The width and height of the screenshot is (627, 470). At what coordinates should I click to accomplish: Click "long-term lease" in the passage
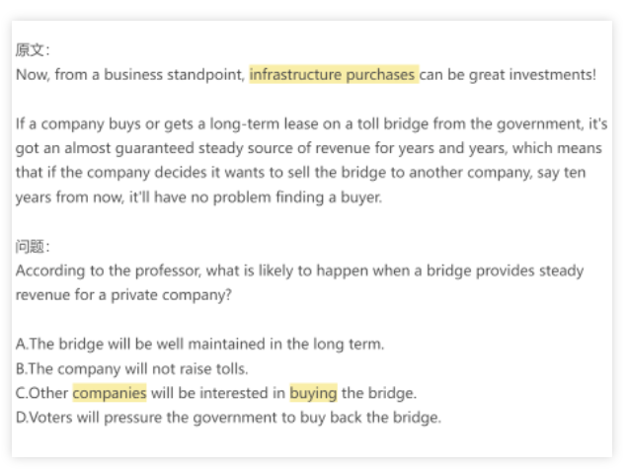click(232, 124)
